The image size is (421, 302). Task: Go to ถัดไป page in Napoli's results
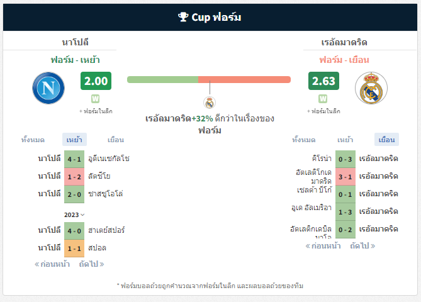(x=91, y=264)
